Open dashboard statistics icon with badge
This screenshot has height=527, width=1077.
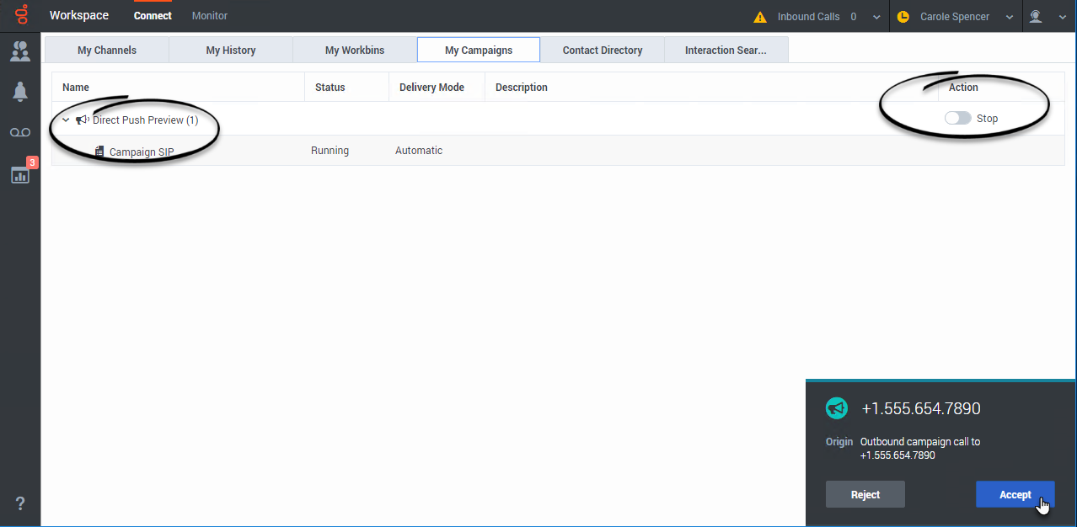(x=20, y=174)
